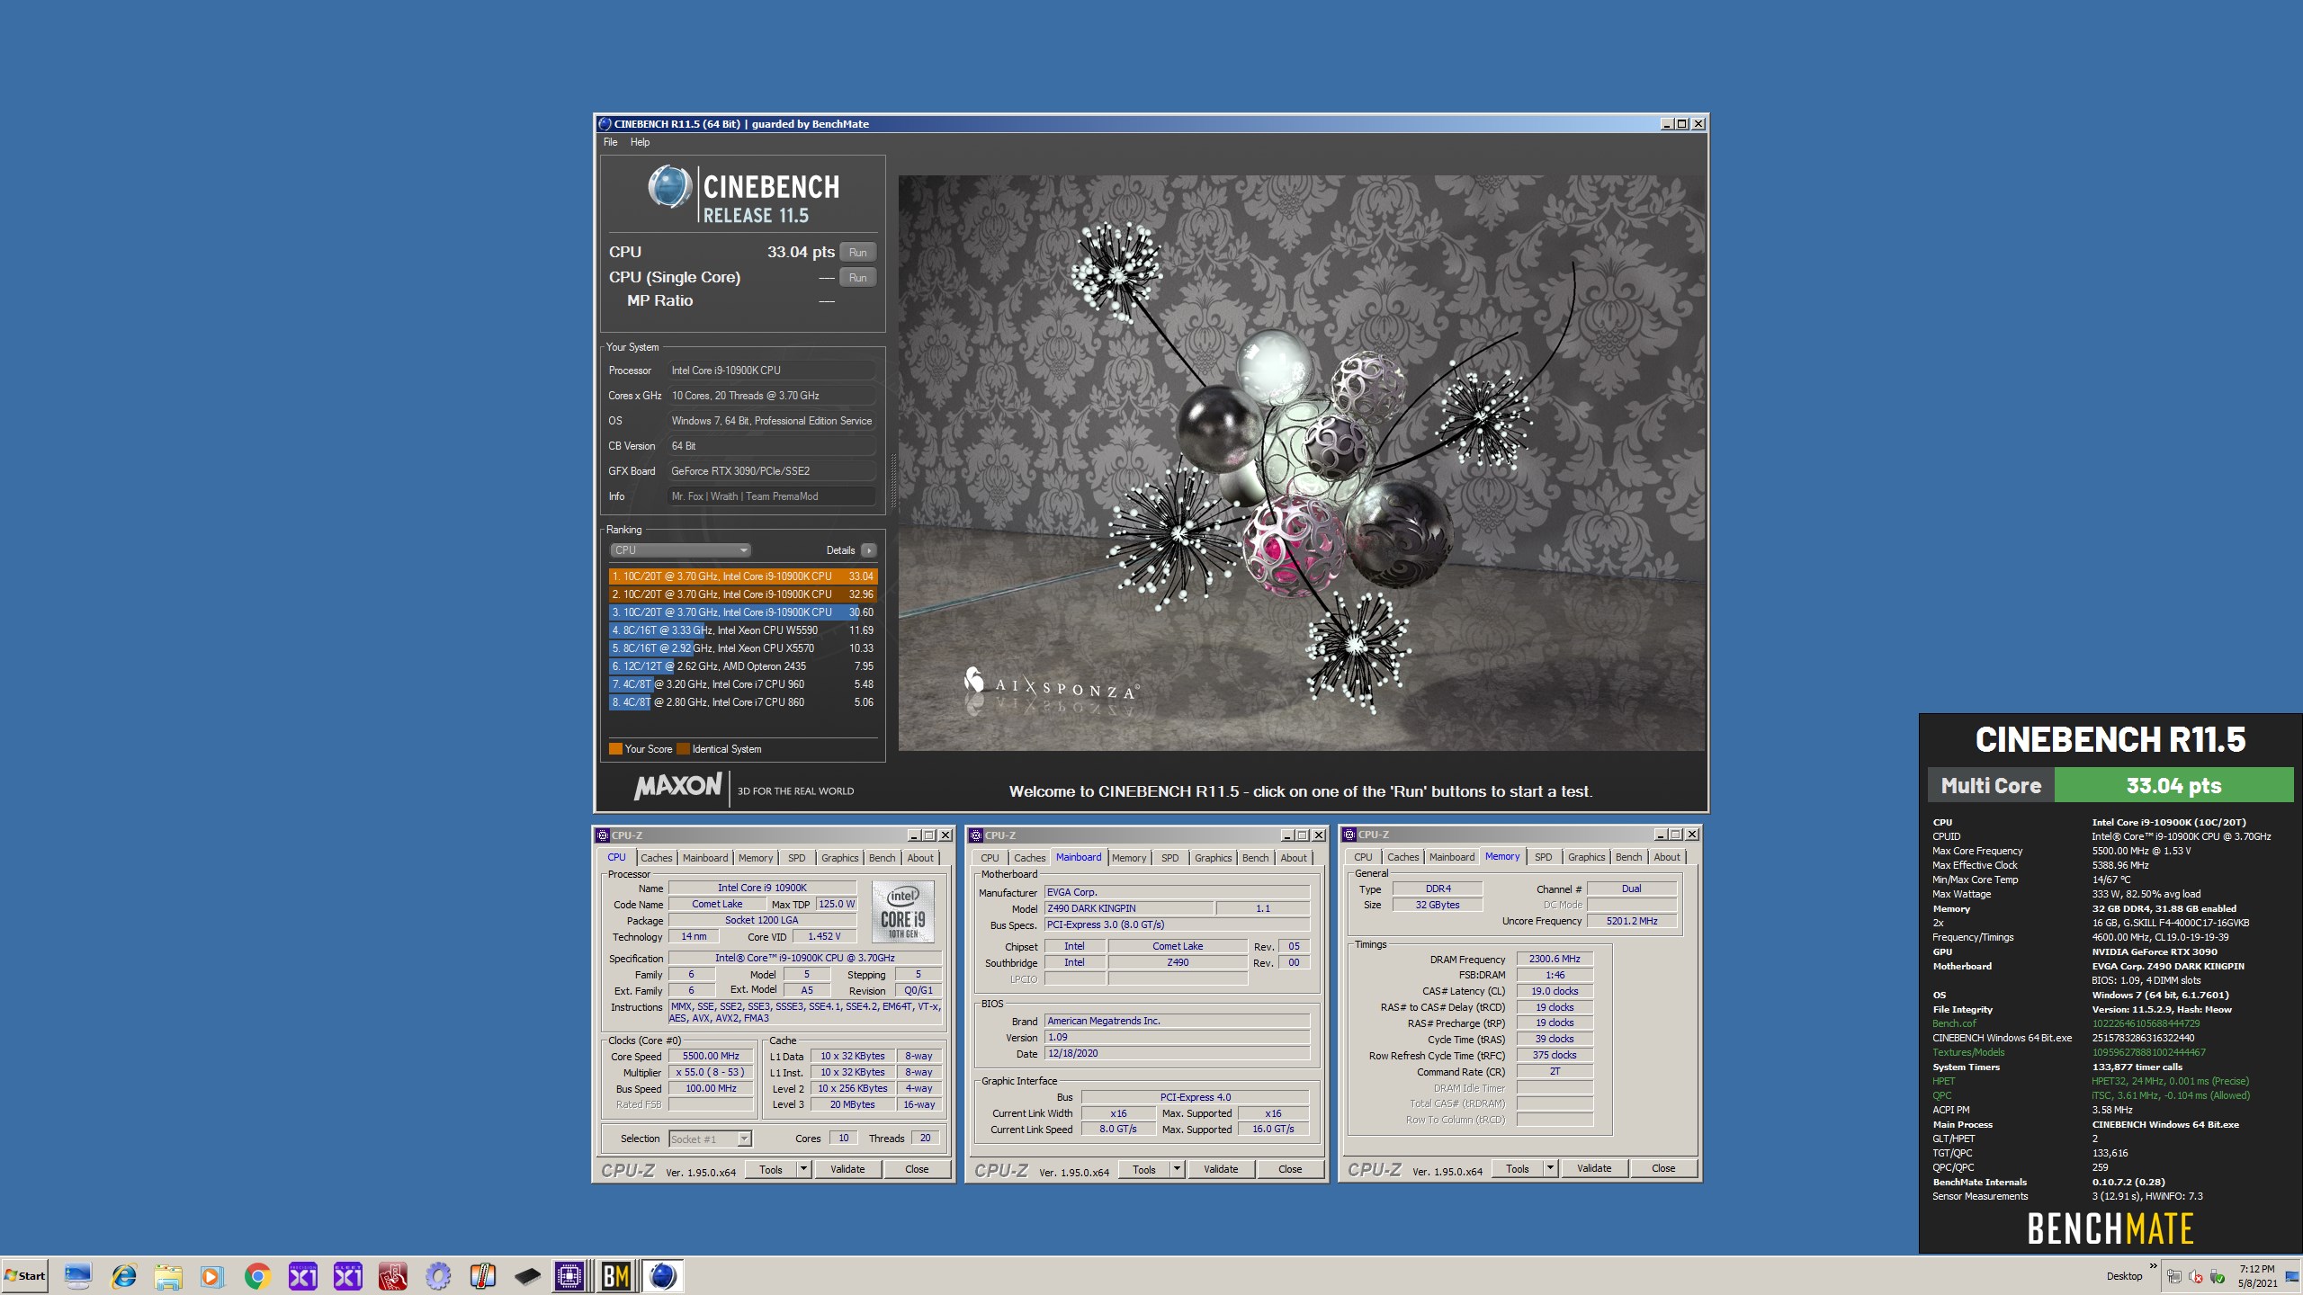The image size is (2303, 1295).
Task: Open the thermometer temperature monitor icon
Action: [x=482, y=1275]
